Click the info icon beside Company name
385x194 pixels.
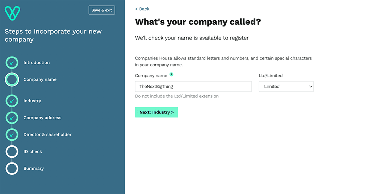coord(171,74)
